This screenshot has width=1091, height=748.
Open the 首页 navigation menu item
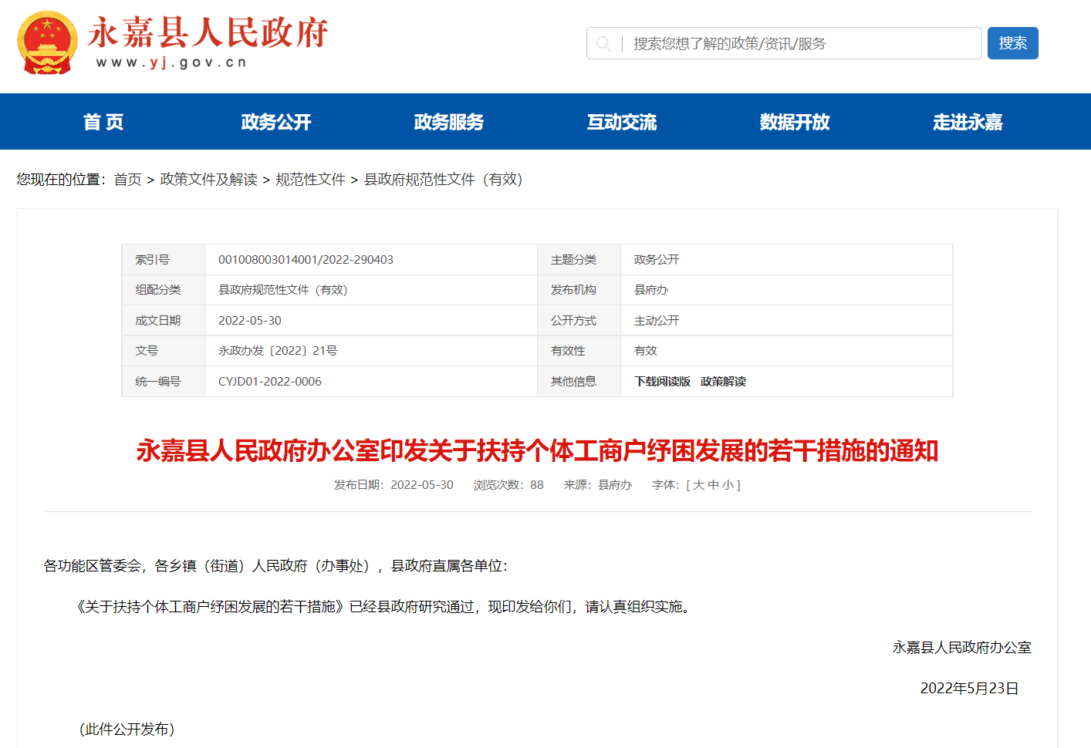103,122
